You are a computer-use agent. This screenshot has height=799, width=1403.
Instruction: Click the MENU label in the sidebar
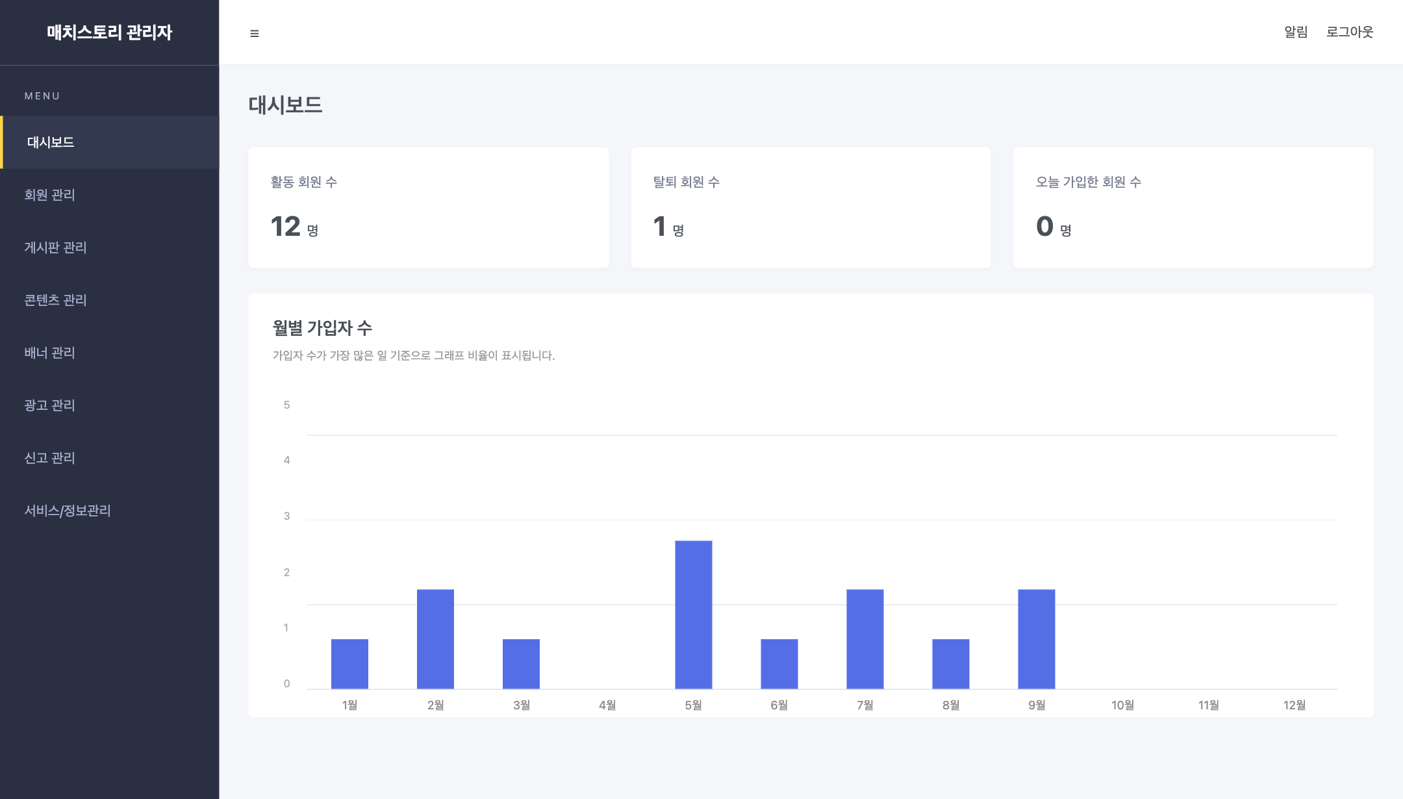click(42, 96)
